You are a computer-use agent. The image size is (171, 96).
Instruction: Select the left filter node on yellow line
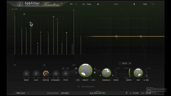tap(116, 36)
